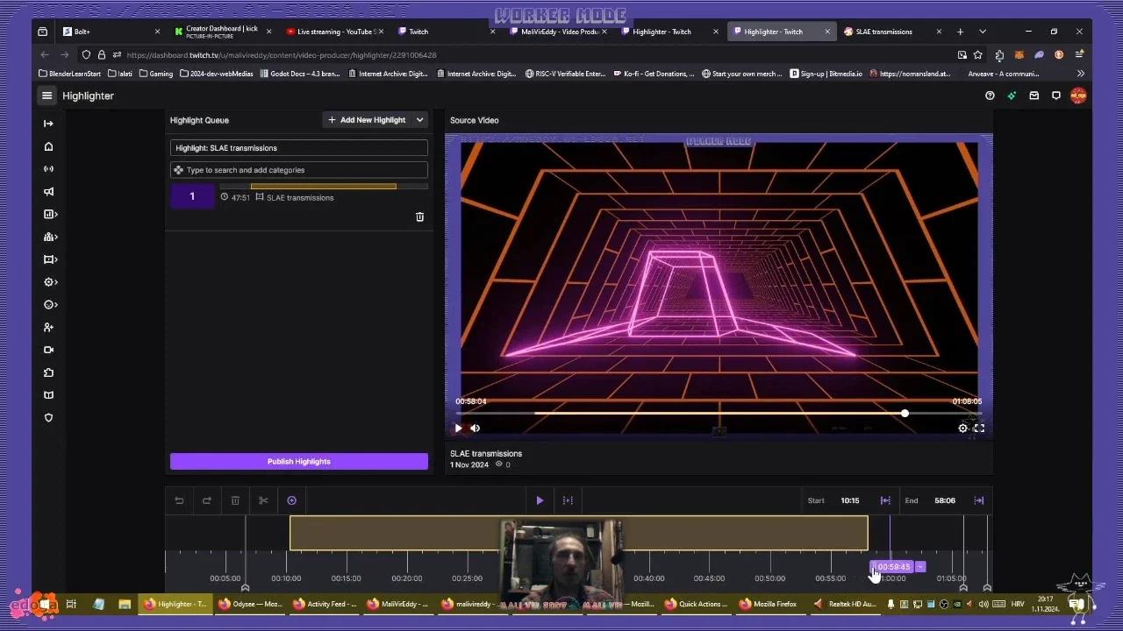Enter fullscreen on the source video
This screenshot has width=1123, height=631.
click(979, 429)
